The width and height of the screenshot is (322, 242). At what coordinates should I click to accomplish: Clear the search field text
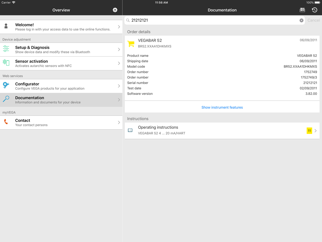(301, 20)
